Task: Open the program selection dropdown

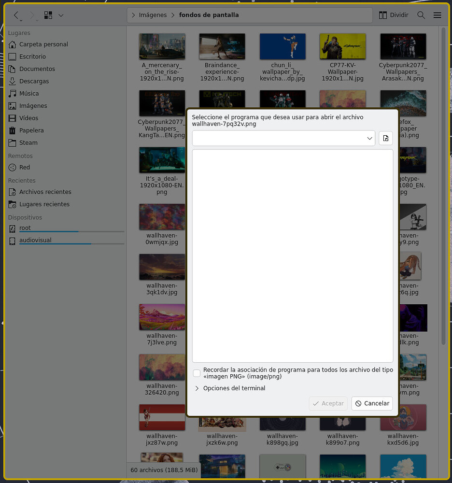Action: pos(283,138)
